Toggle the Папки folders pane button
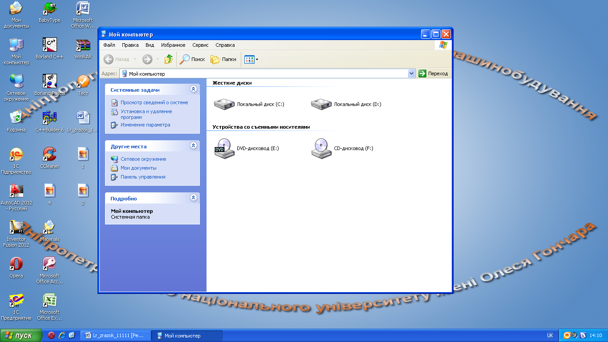 (223, 59)
